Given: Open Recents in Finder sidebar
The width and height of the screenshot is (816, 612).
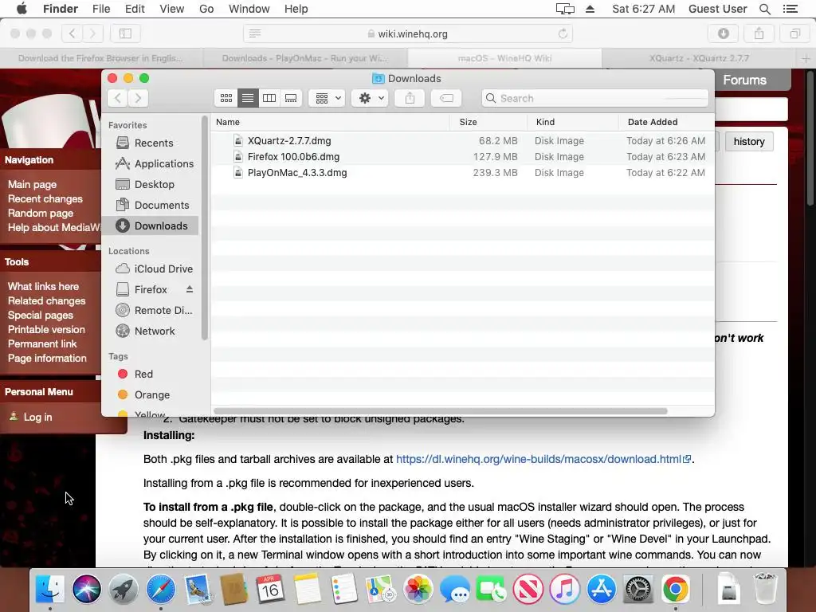Looking at the screenshot, I should click(x=149, y=143).
